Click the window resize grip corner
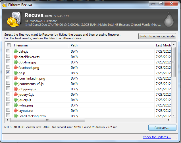 click(x=176, y=138)
